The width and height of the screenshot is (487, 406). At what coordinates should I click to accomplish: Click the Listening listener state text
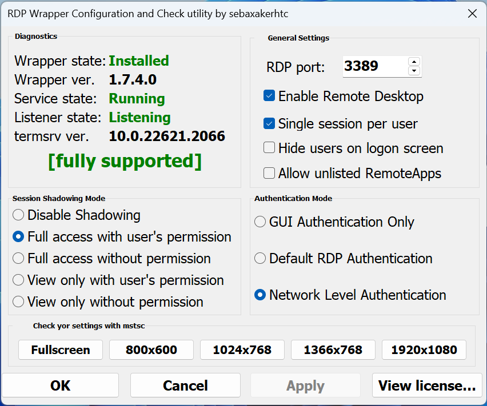coord(140,118)
